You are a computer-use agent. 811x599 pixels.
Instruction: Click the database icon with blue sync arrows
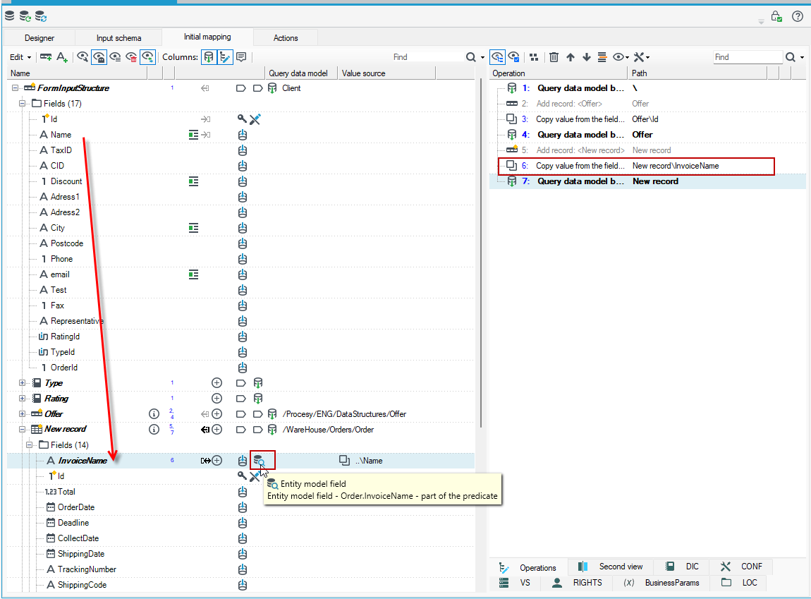tap(41, 16)
